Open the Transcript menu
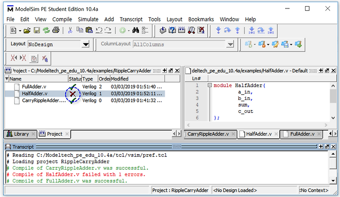 coord(131,19)
